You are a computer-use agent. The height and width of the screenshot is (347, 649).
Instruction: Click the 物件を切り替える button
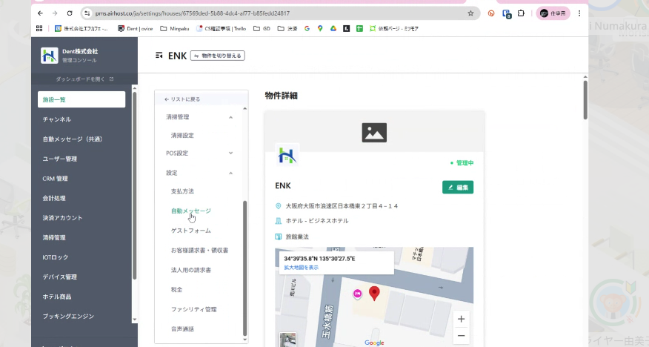point(217,56)
